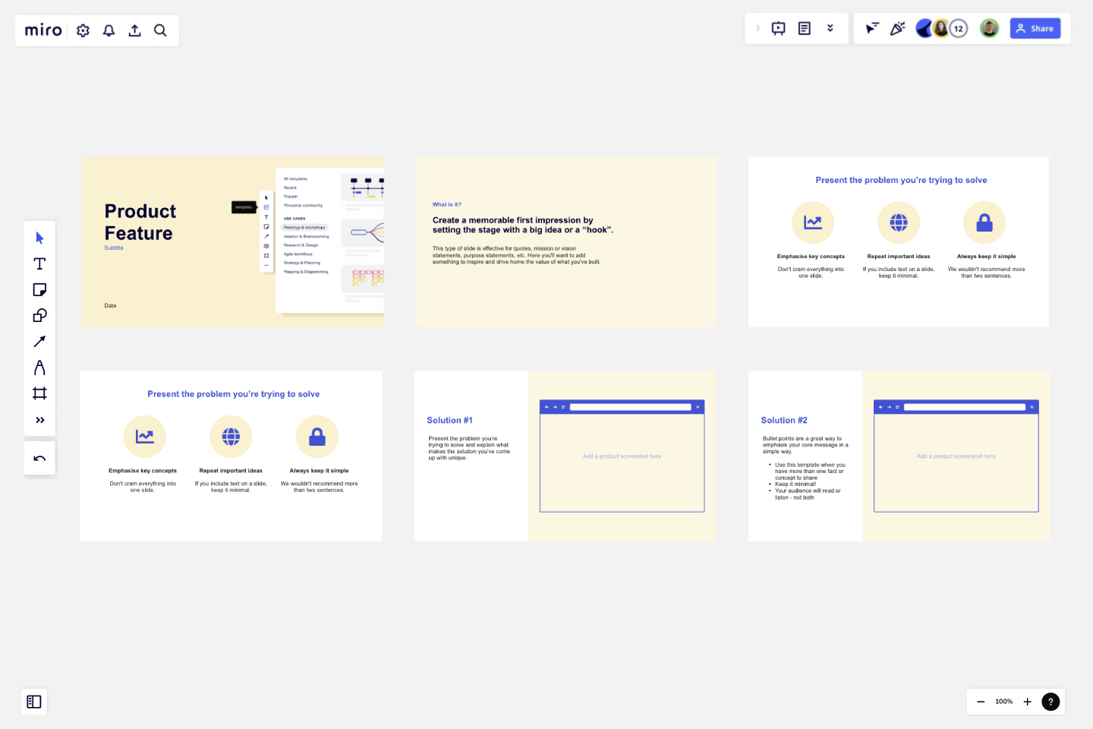
Task: Toggle the frames panel at bottom left
Action: point(33,702)
